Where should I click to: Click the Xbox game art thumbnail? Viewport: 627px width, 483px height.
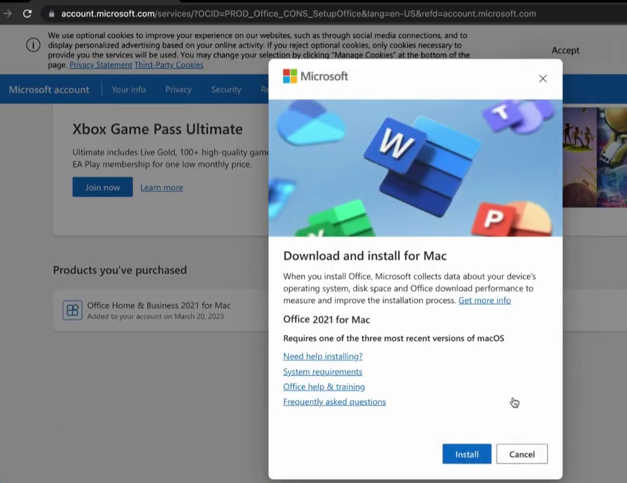tap(594, 157)
